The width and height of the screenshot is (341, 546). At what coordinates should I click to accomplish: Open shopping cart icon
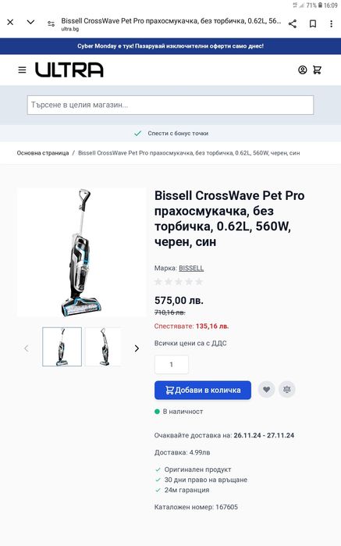pos(317,70)
